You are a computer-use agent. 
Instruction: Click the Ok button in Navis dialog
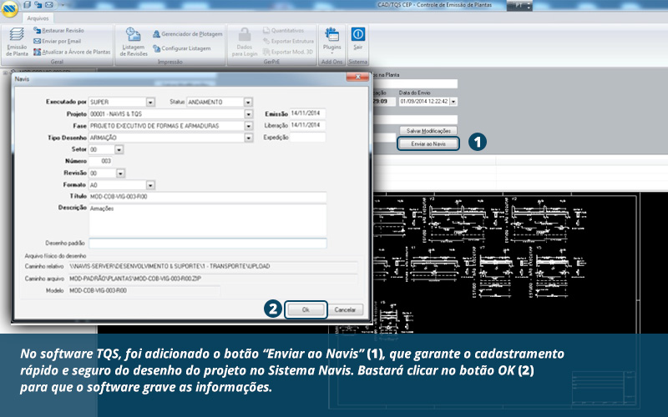point(306,309)
